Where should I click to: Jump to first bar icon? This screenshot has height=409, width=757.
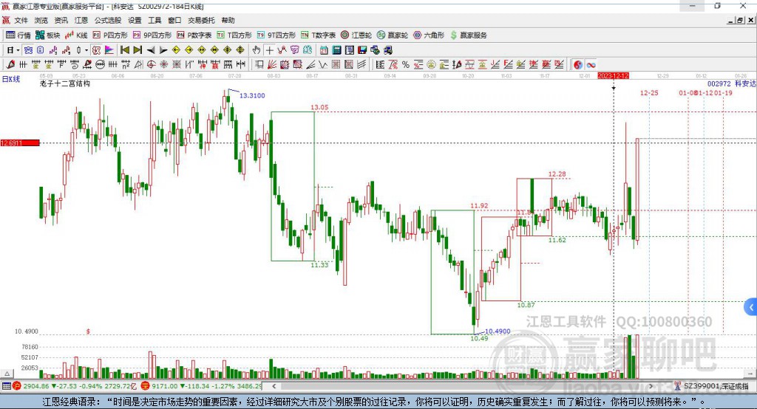(124, 50)
